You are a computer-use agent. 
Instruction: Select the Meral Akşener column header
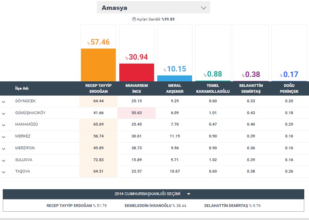(174, 88)
